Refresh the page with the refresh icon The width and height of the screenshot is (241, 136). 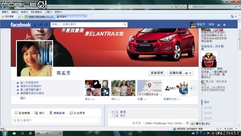pos(180,7)
